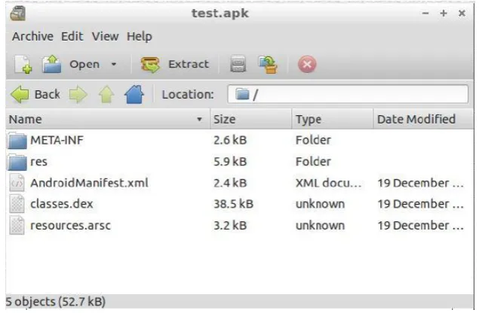Viewport: 479px width, 319px height.
Task: Select the META-INF folder icon
Action: tap(17, 141)
